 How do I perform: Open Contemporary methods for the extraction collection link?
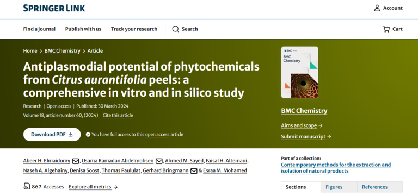(336, 168)
